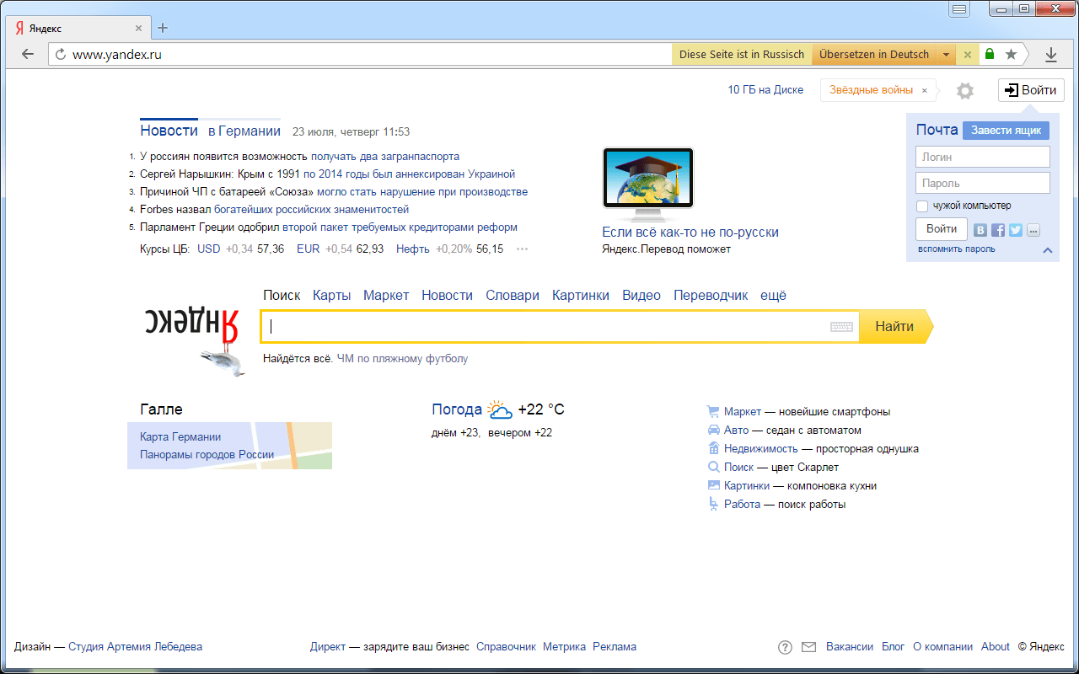Select the Переводчик service tab
Screen dimensions: 1079x674
pos(711,295)
